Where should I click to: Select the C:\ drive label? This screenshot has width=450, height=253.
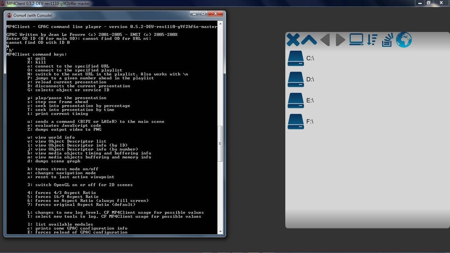click(310, 58)
